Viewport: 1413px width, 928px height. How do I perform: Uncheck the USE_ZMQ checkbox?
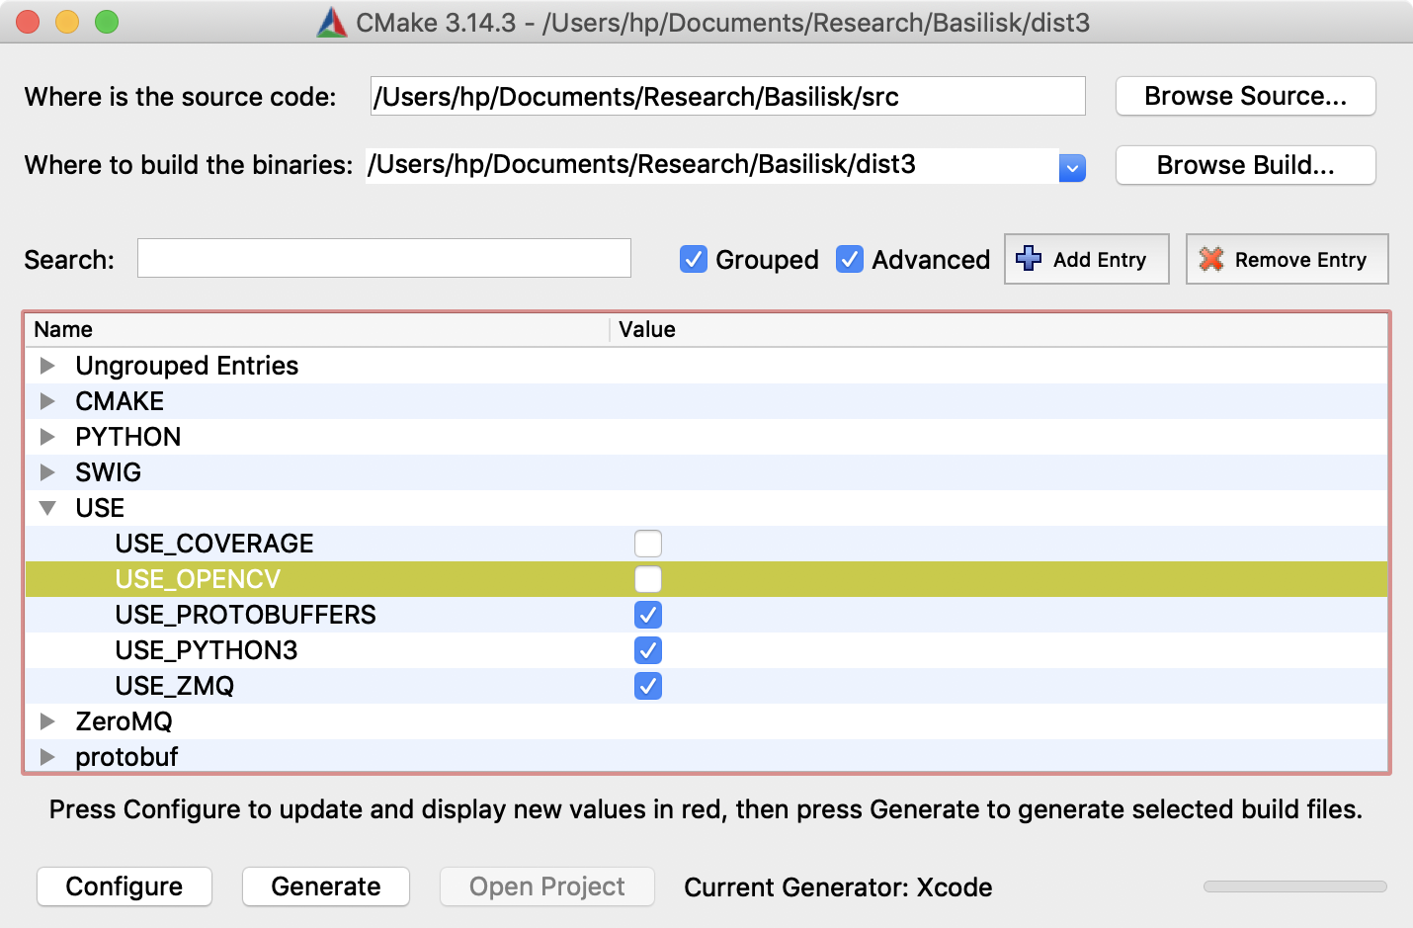pos(648,686)
